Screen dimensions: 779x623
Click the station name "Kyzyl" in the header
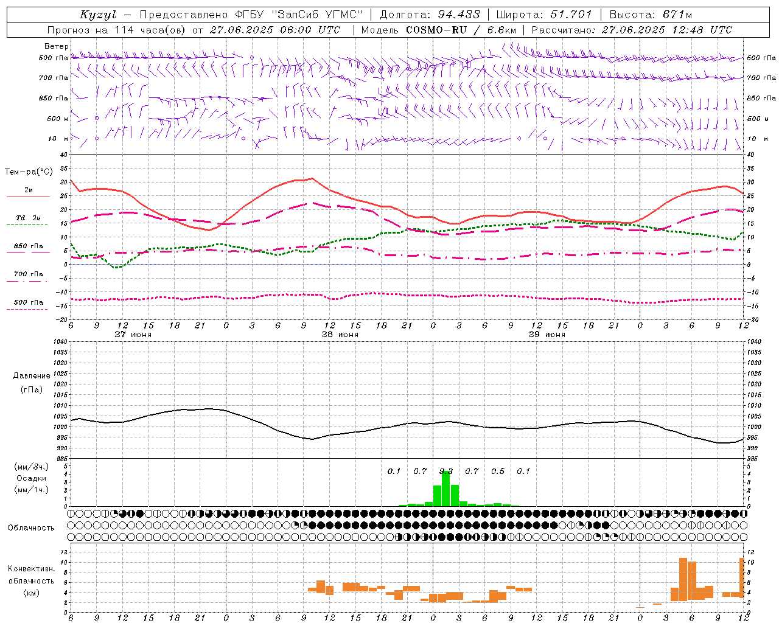click(97, 15)
